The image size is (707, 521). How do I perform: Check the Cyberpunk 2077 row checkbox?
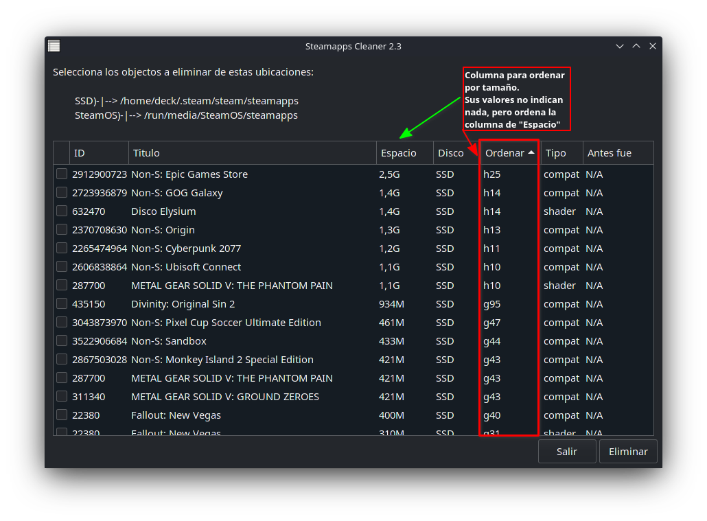[x=62, y=248]
